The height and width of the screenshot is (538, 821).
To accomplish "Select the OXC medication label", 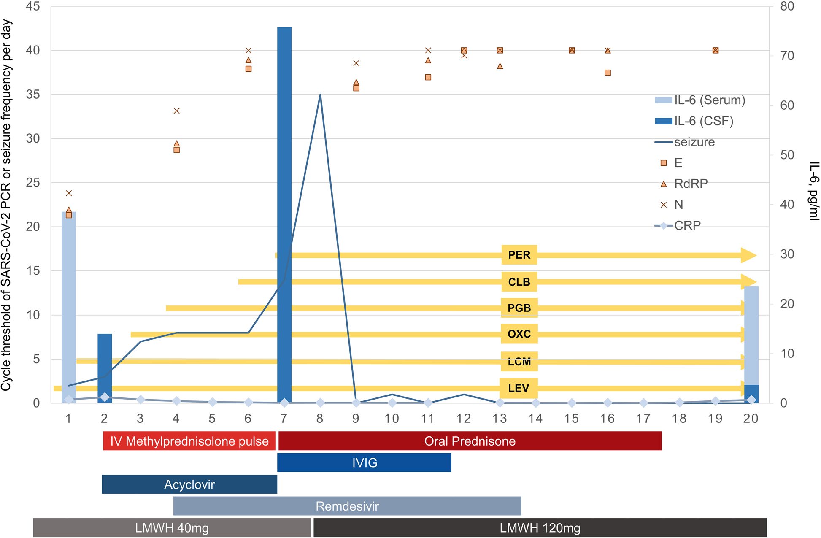I will [x=519, y=334].
